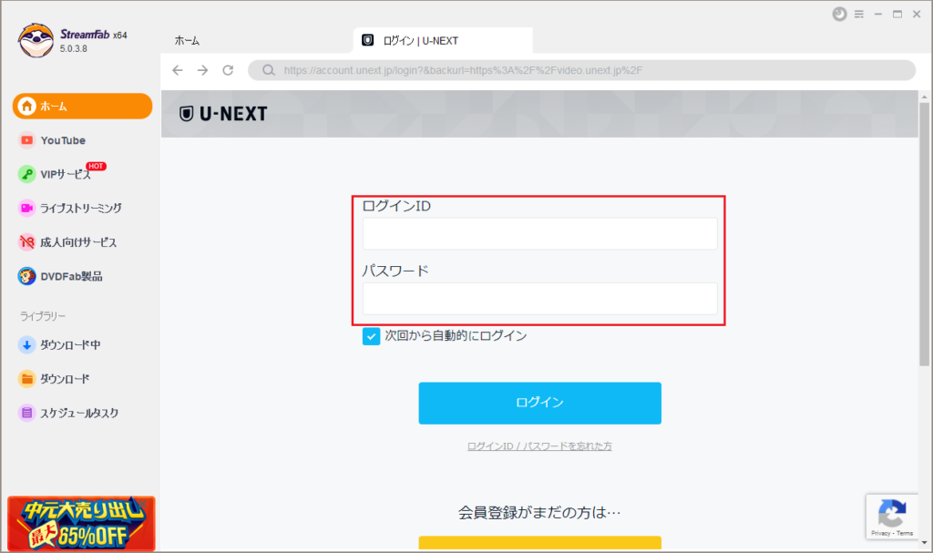
Task: Click the パスワード input field
Action: [539, 298]
